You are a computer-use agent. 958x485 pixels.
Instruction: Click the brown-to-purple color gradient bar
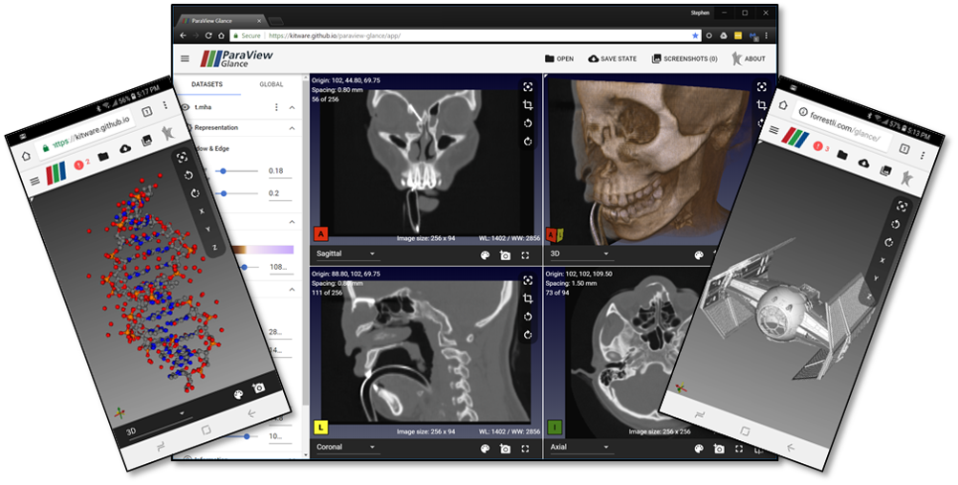[x=263, y=250]
